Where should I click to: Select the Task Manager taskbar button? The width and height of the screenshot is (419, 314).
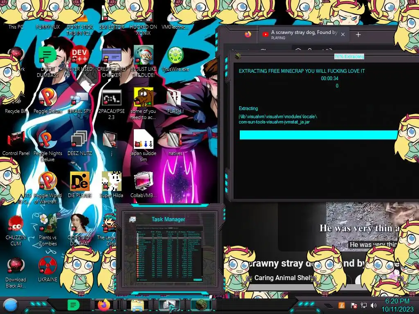coord(169,305)
